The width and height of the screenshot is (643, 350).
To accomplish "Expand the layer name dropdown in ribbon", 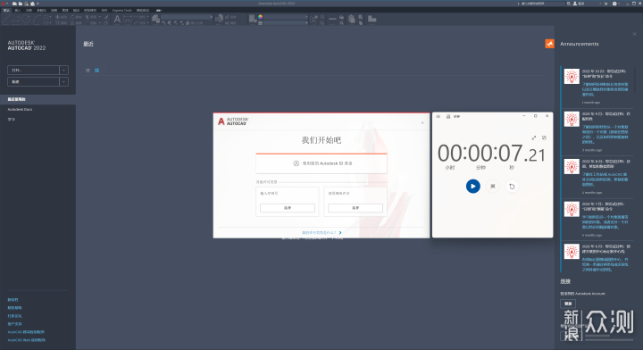I will (x=211, y=17).
